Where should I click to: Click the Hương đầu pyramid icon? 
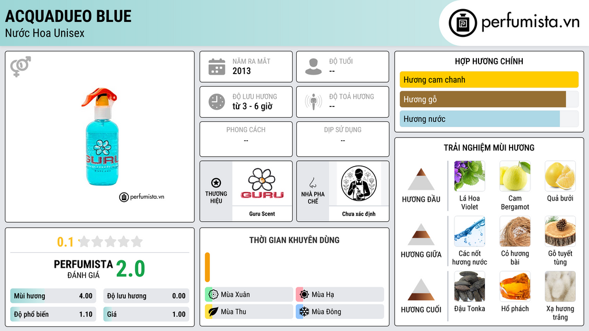pos(421,179)
